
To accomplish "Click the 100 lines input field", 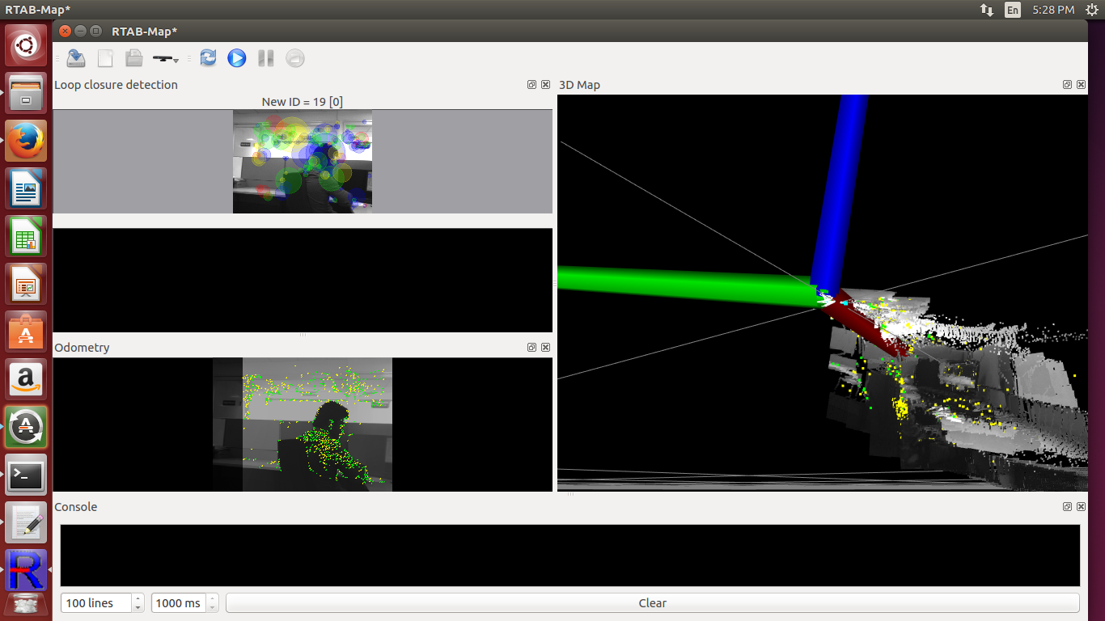I will click(95, 603).
